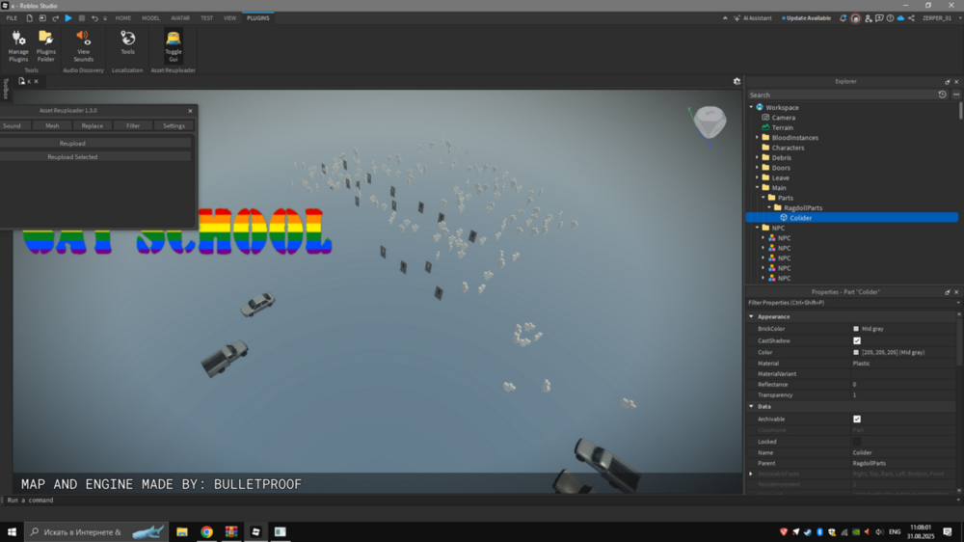Screen dimensions: 964x542
Task: Close the Asset Reuploader widget
Action: coord(190,111)
